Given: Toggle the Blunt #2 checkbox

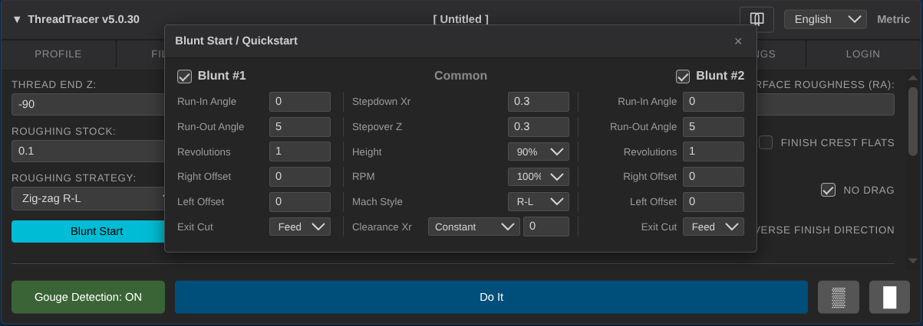Looking at the screenshot, I should 683,76.
